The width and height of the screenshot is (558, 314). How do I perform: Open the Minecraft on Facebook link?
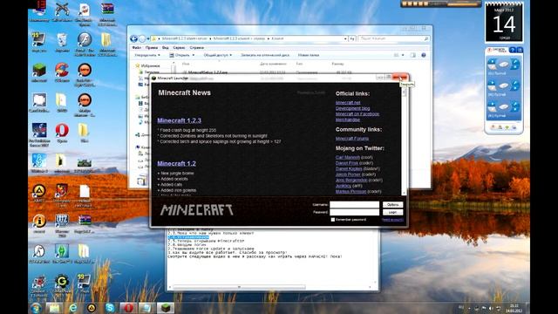click(x=357, y=114)
